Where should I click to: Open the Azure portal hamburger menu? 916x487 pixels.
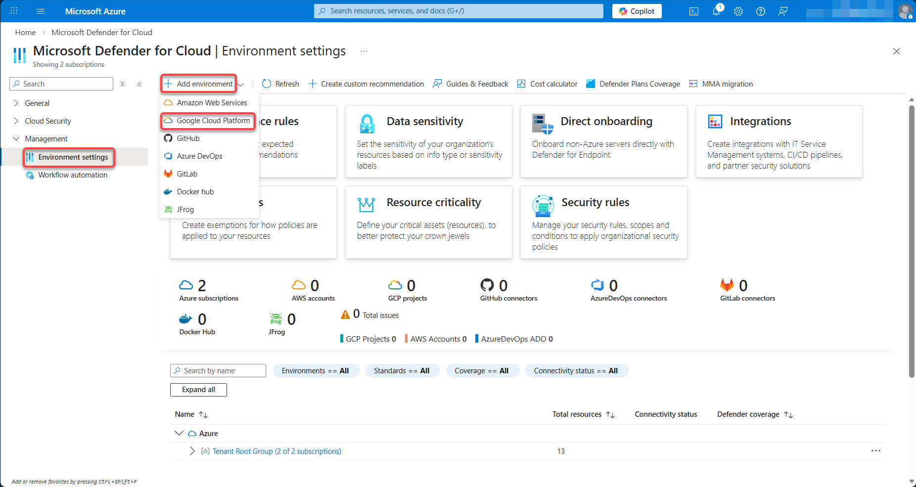(41, 11)
